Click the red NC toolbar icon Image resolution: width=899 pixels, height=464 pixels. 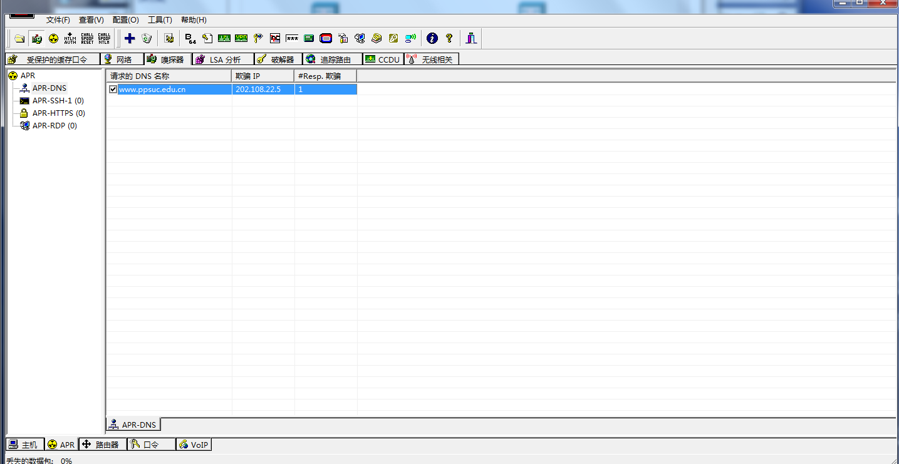275,39
